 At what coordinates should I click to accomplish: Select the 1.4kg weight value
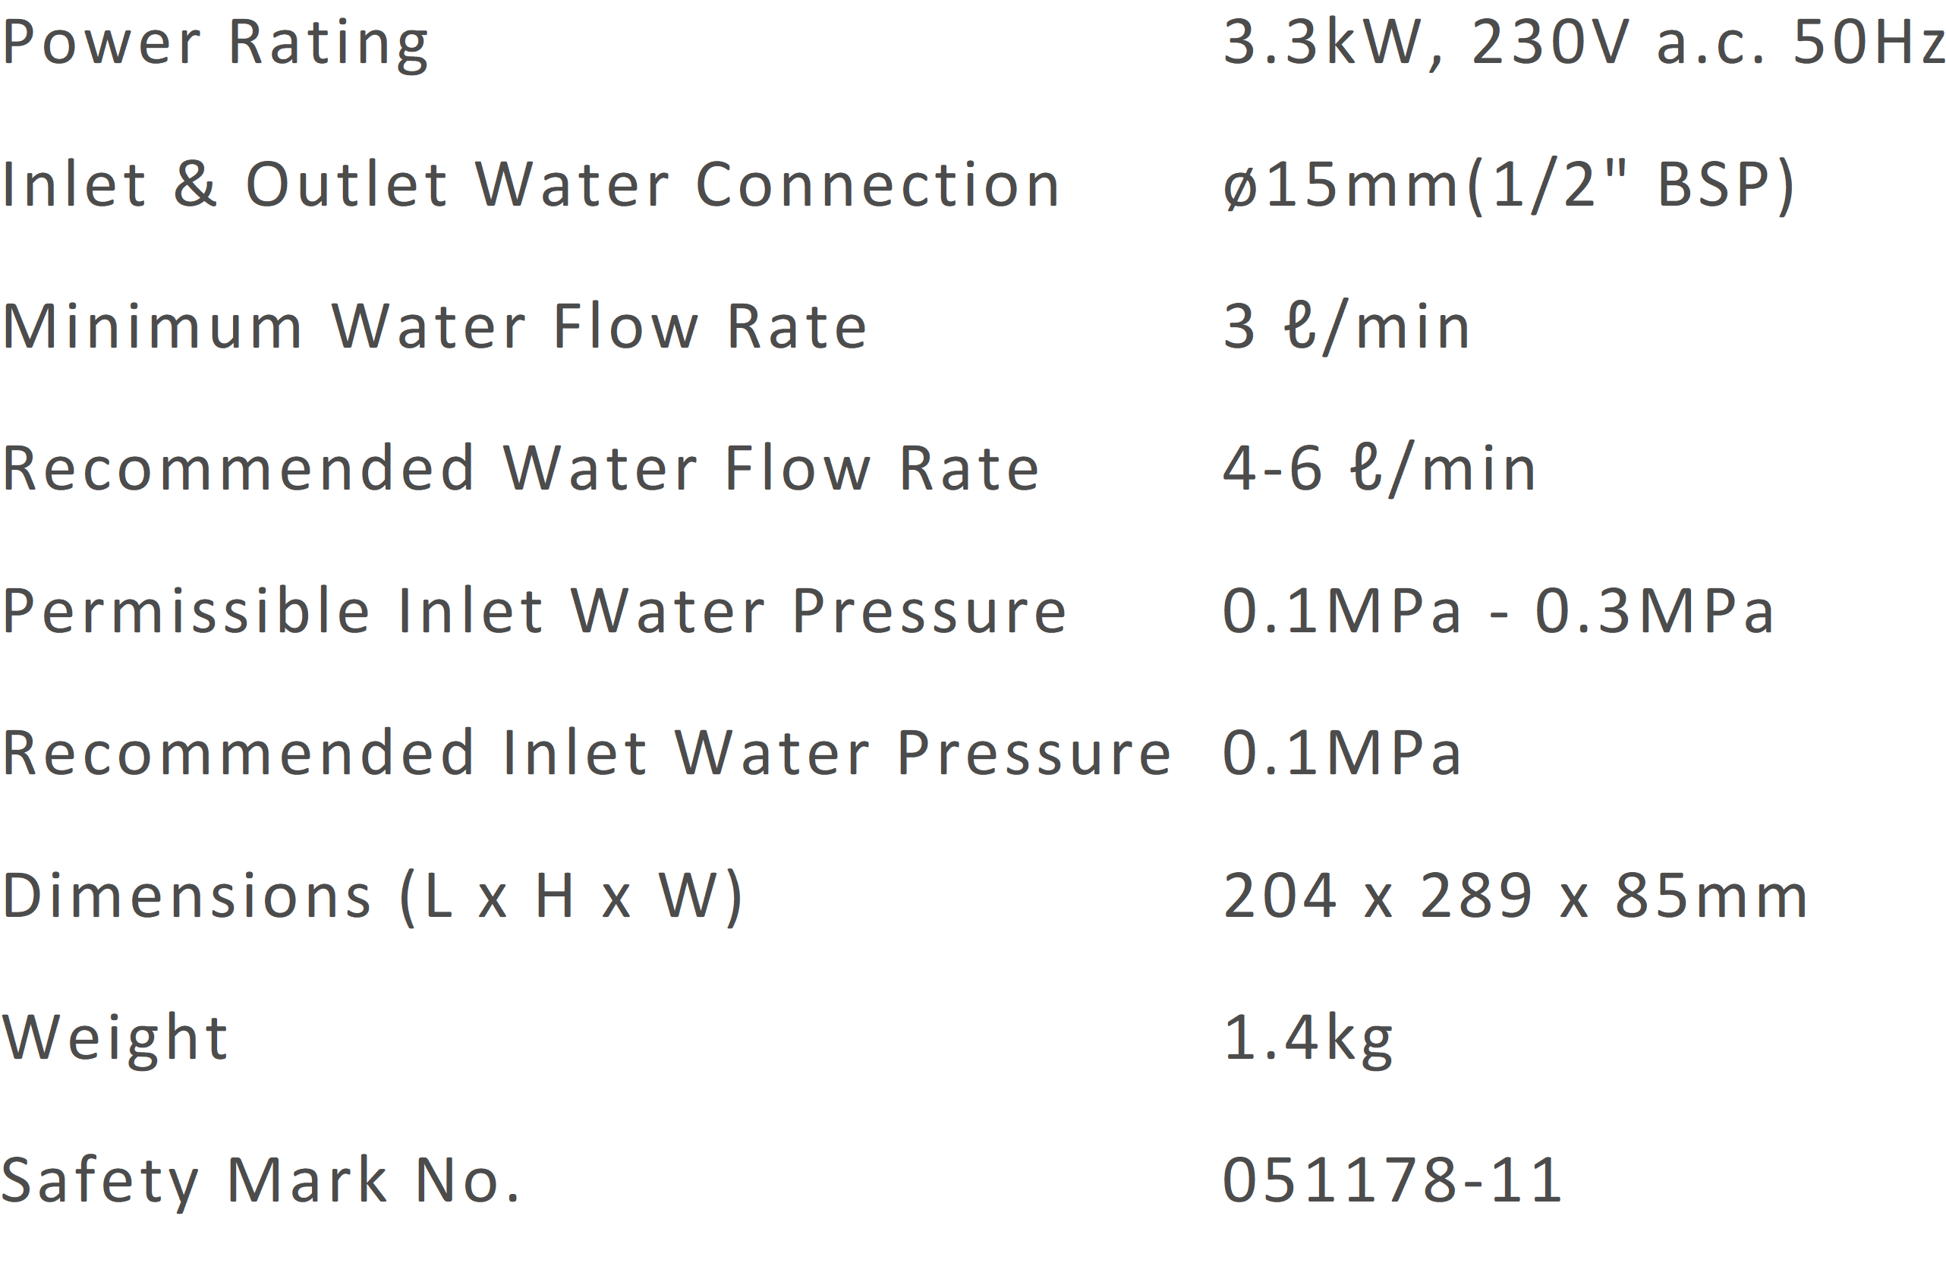[x=1308, y=1040]
